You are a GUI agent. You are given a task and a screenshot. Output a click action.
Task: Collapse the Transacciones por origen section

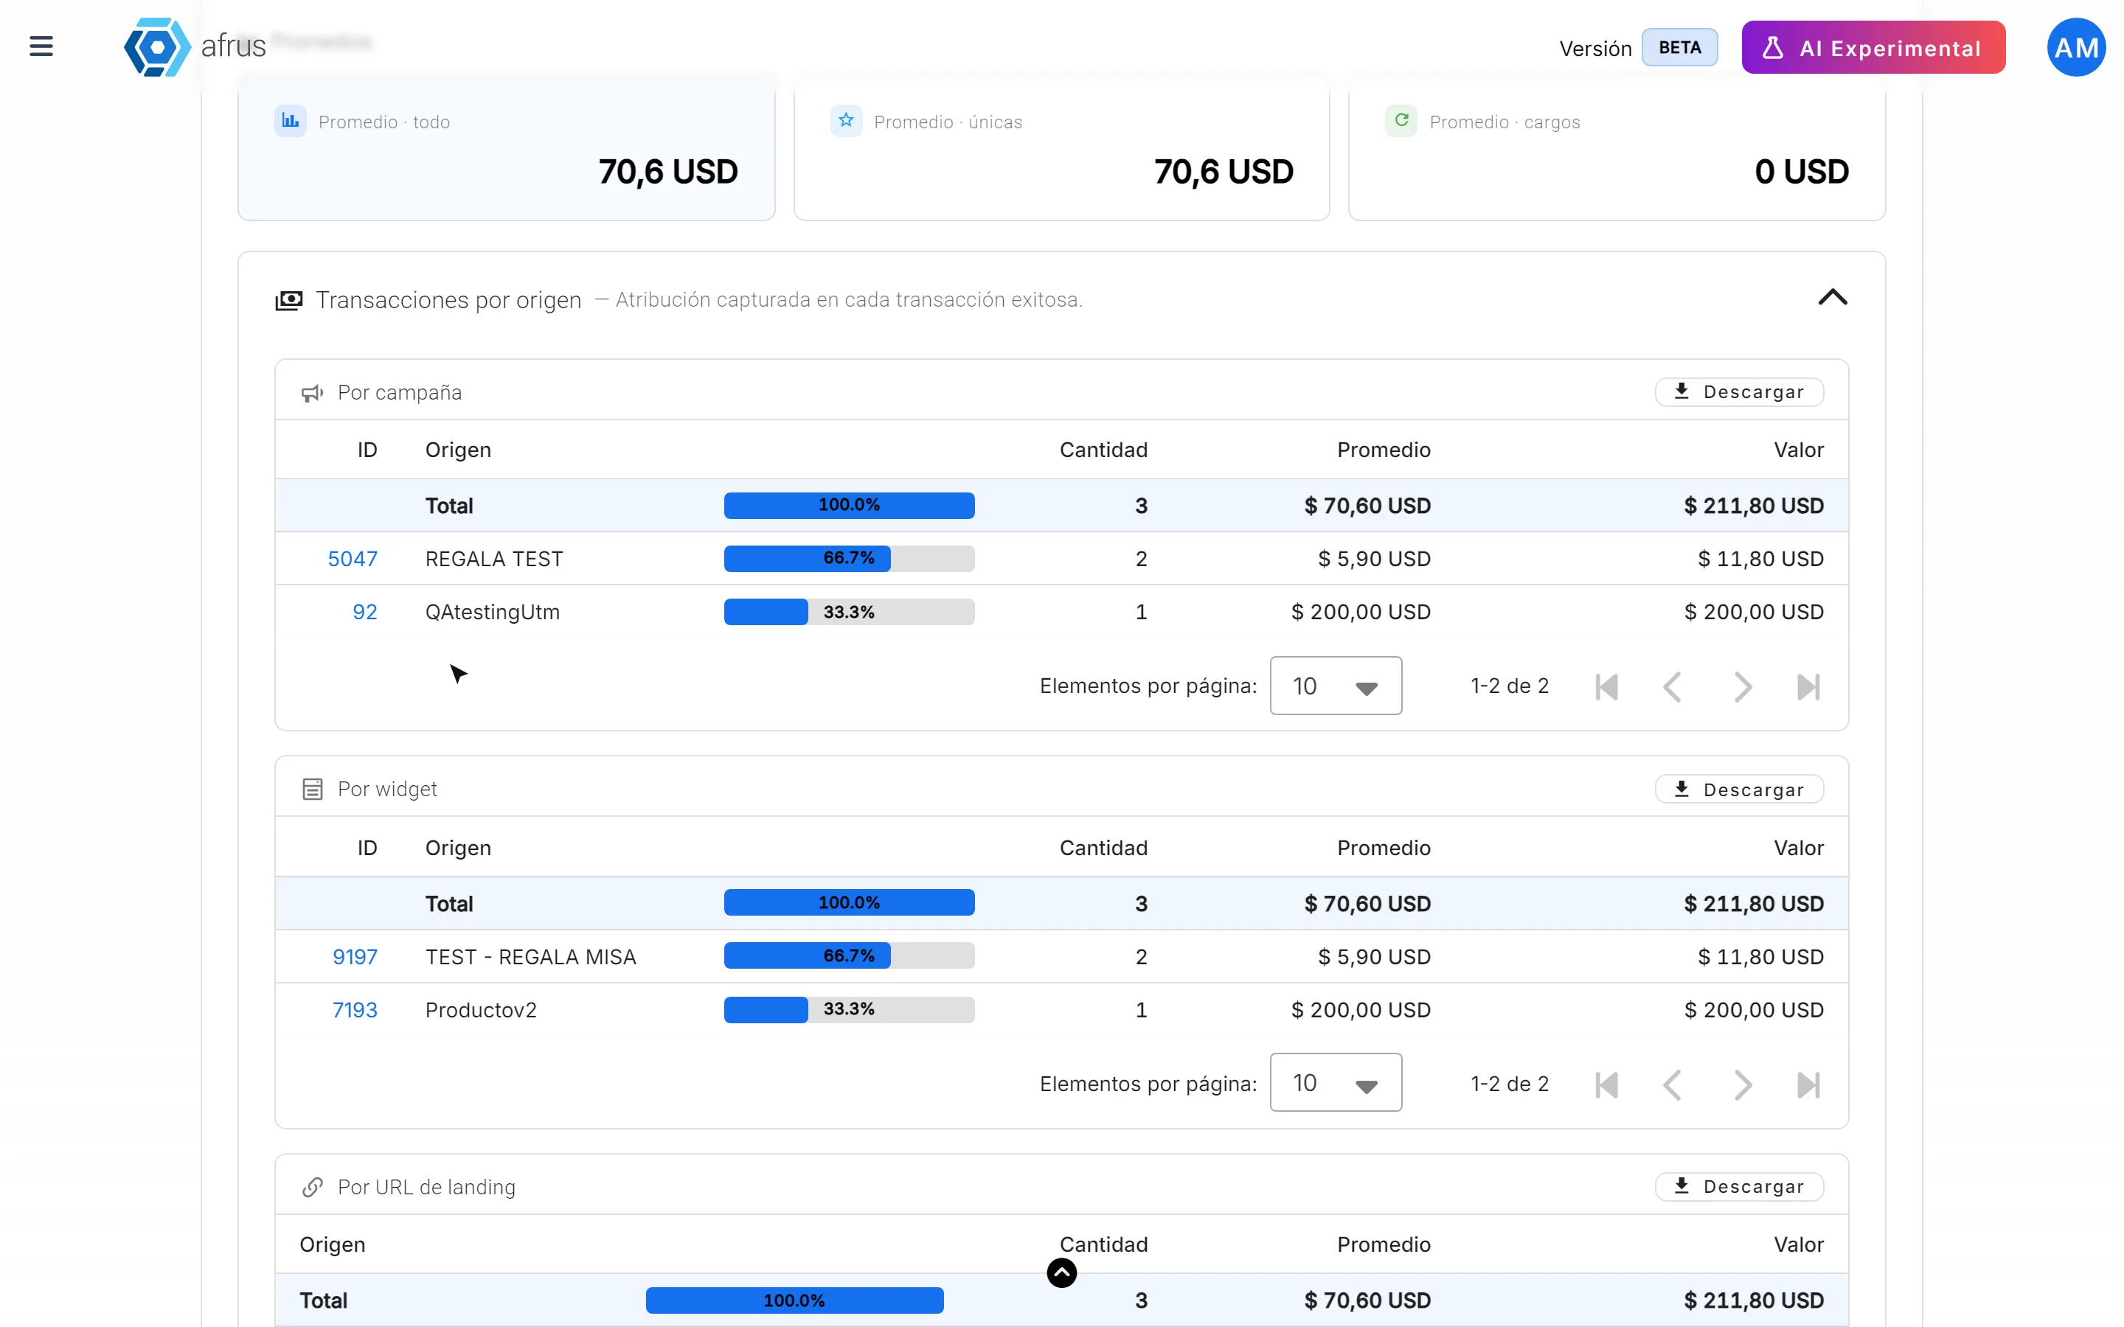pos(1833,299)
